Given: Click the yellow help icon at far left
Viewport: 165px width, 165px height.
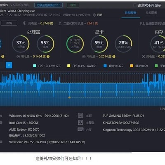Looking at the screenshot, I should 3,57.
